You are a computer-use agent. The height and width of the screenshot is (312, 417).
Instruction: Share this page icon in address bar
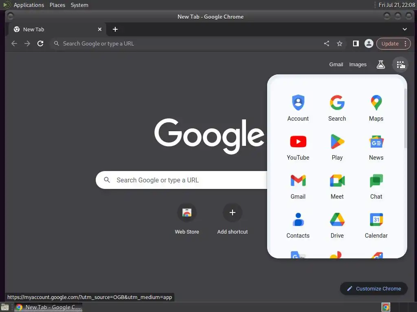(327, 43)
